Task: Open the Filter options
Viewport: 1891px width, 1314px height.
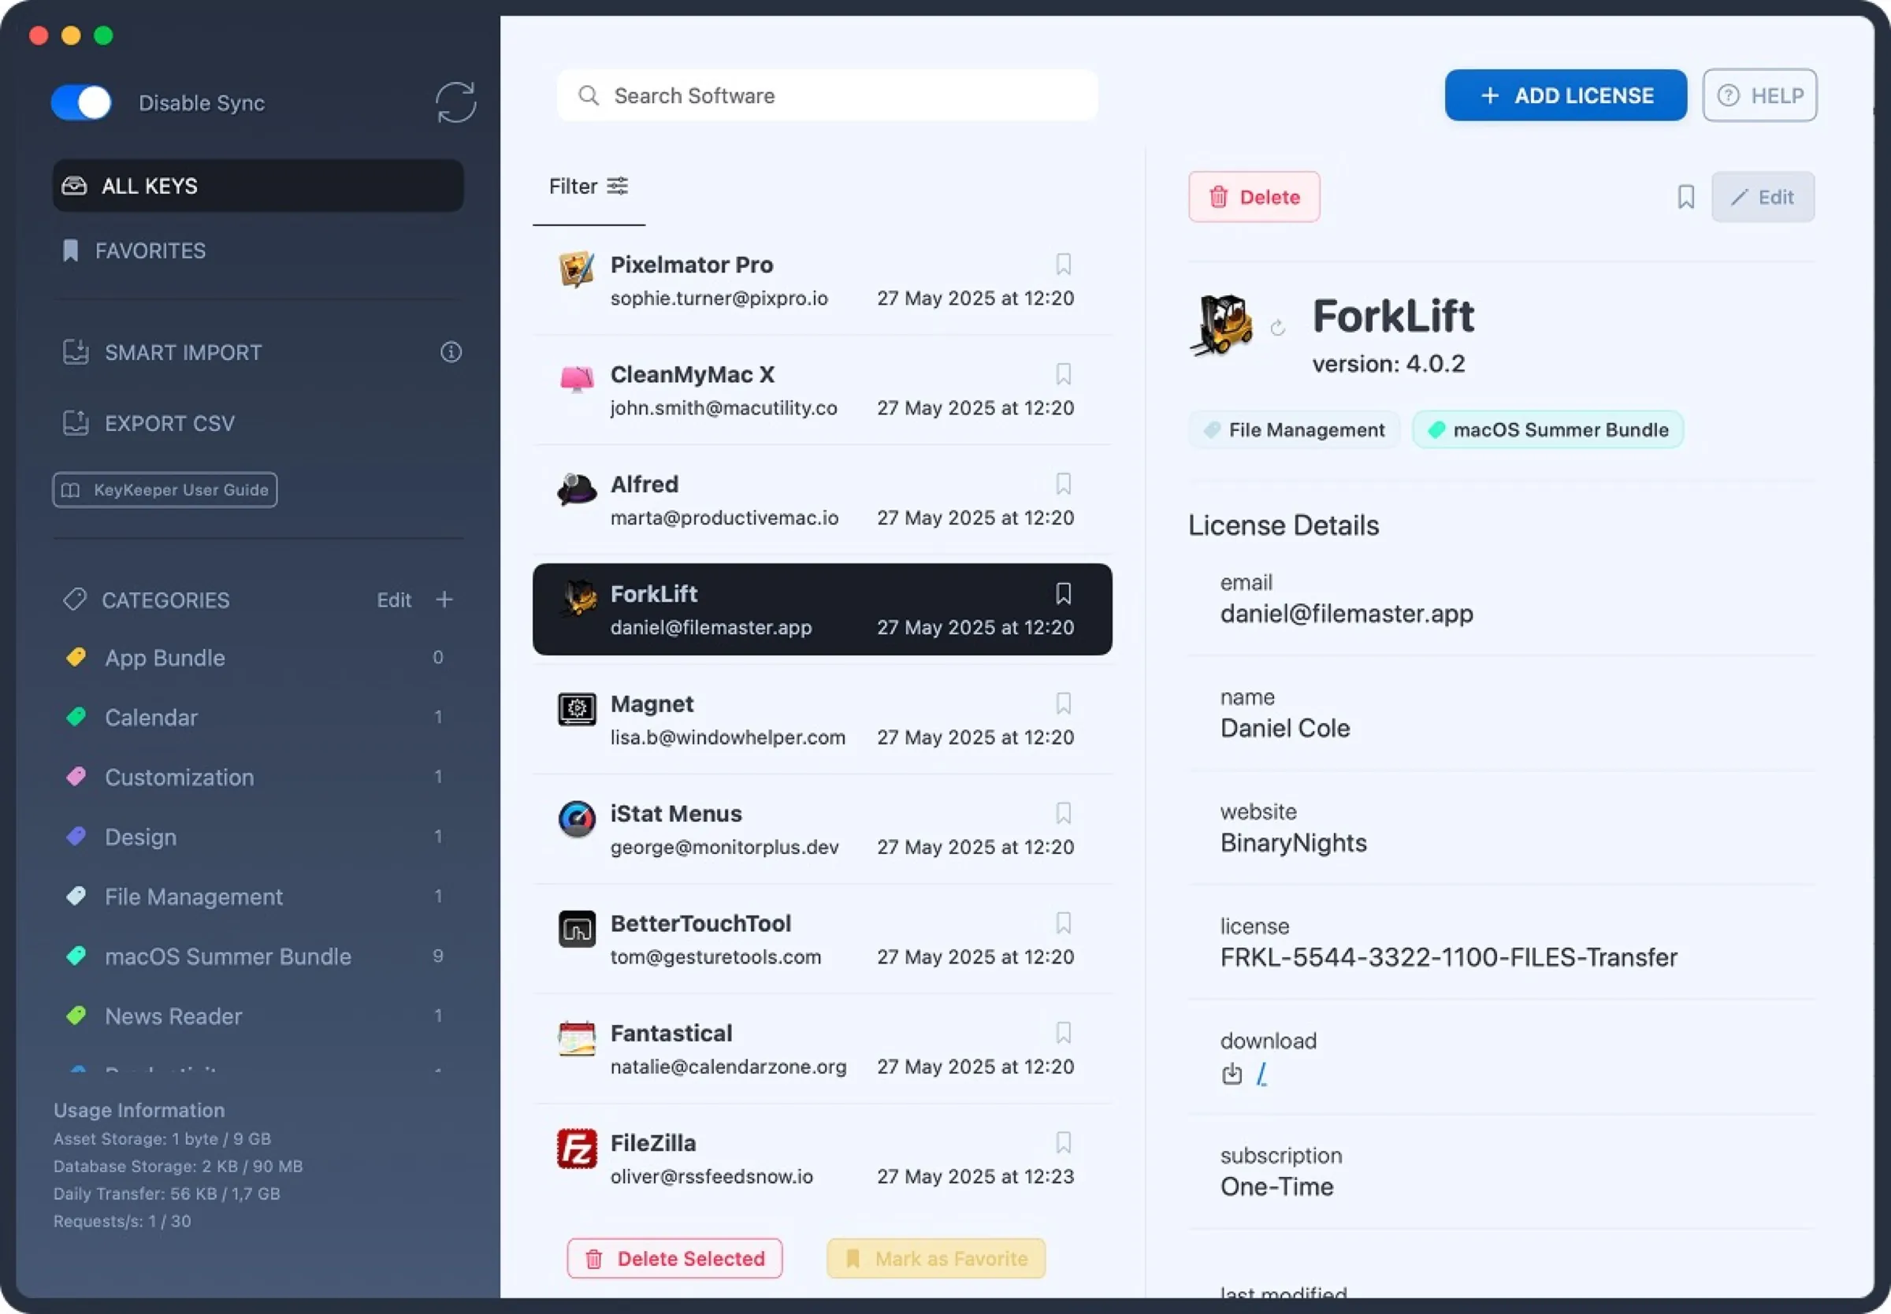Action: click(588, 187)
